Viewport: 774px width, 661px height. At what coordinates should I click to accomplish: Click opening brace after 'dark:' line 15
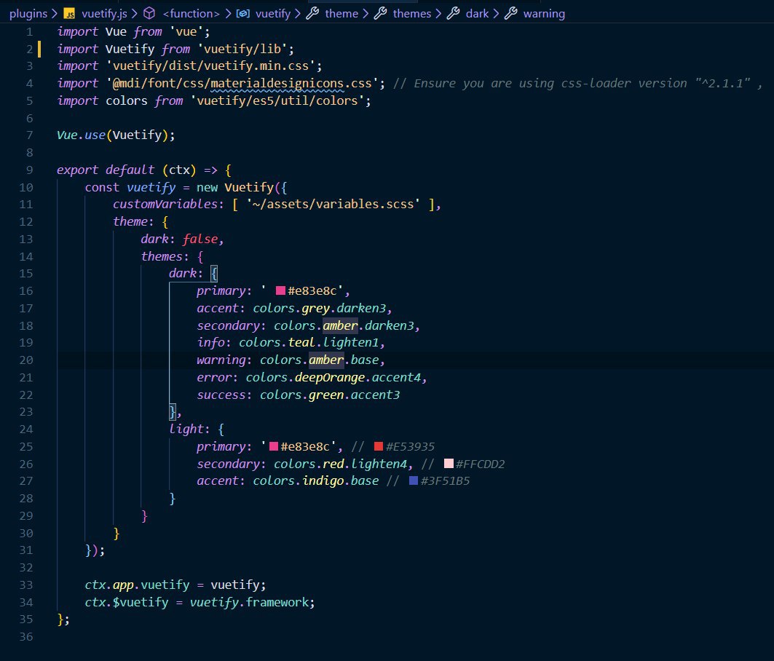[214, 274]
